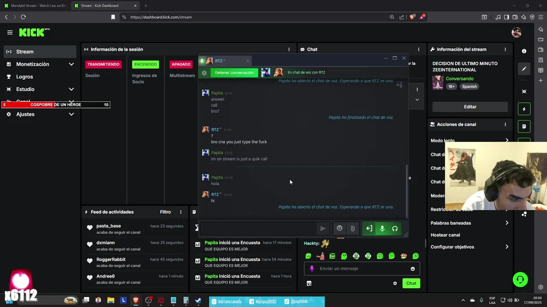Open the hamburger menu beside the Kick logo
Screen dimensions: 547x307
[10, 32]
